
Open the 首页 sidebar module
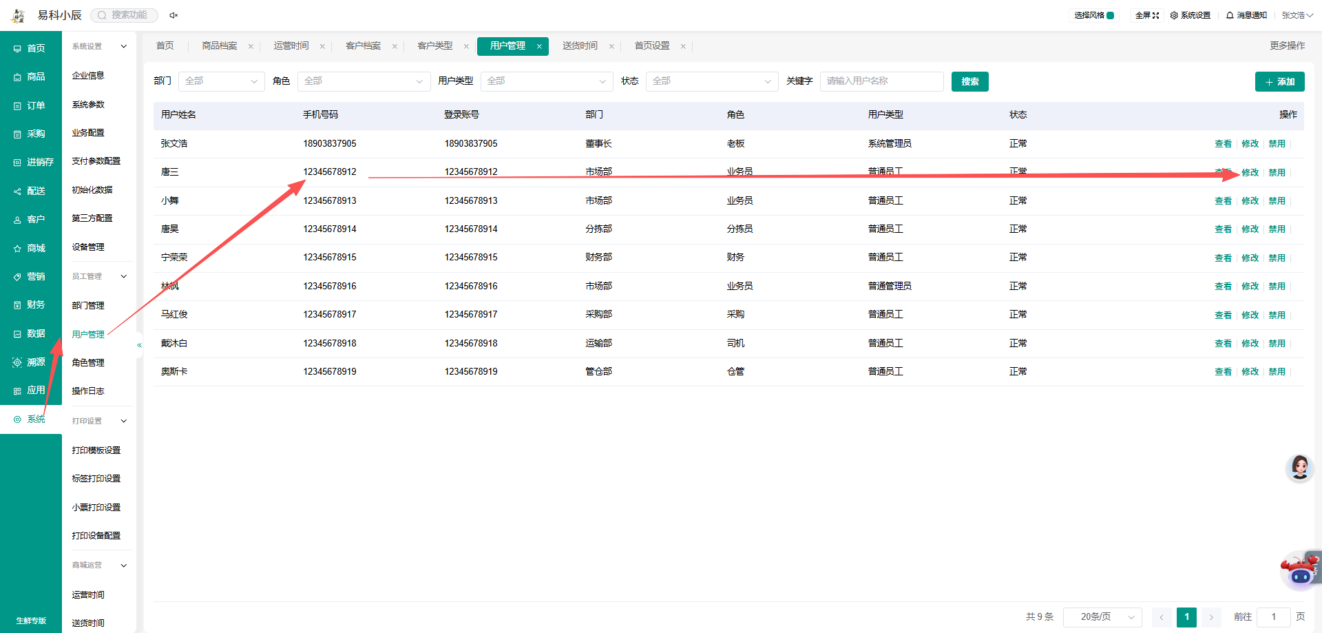[30, 48]
